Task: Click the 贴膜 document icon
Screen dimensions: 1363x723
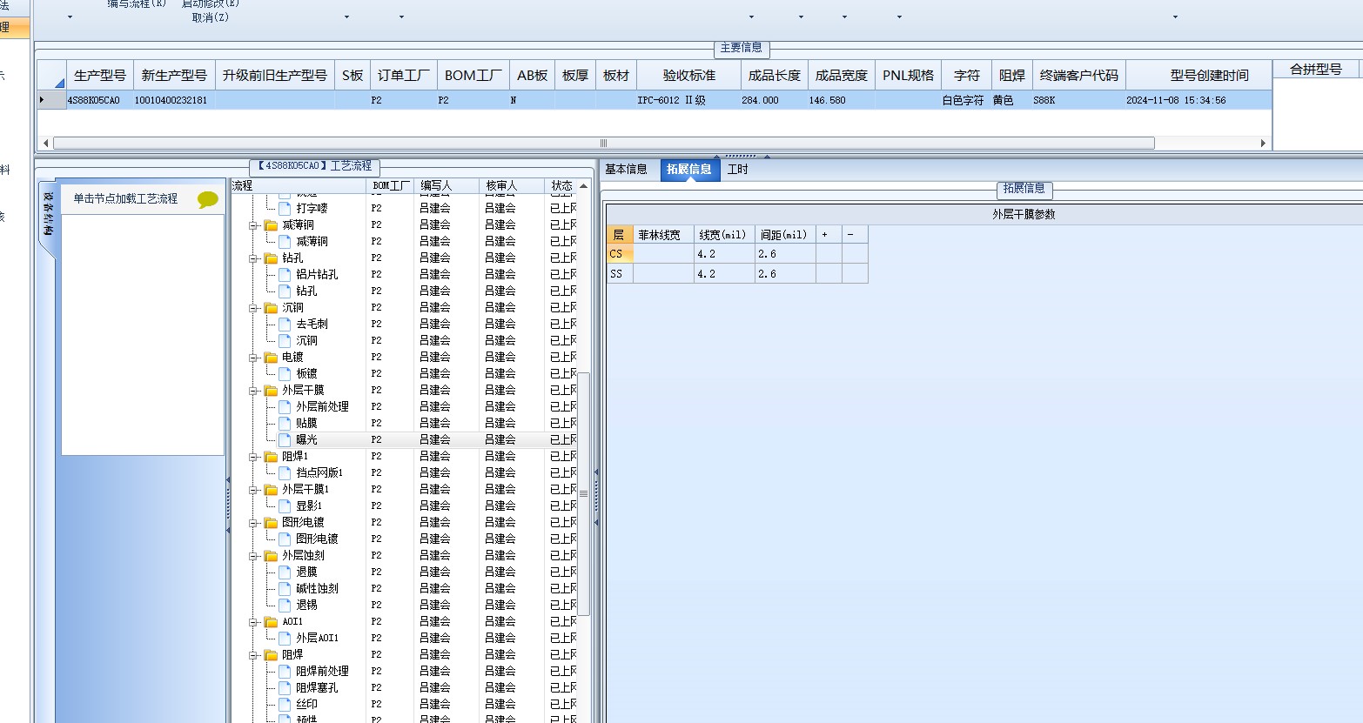Action: 285,423
